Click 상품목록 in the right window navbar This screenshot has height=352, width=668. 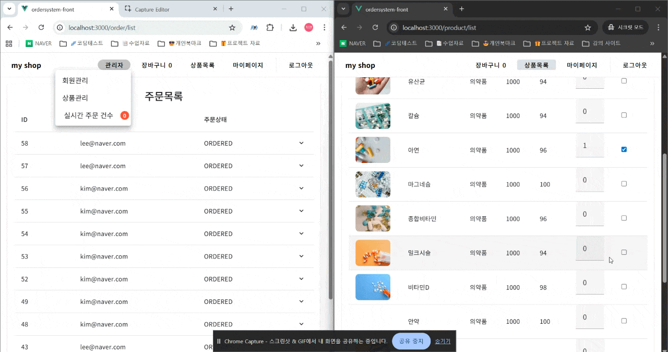[536, 65]
